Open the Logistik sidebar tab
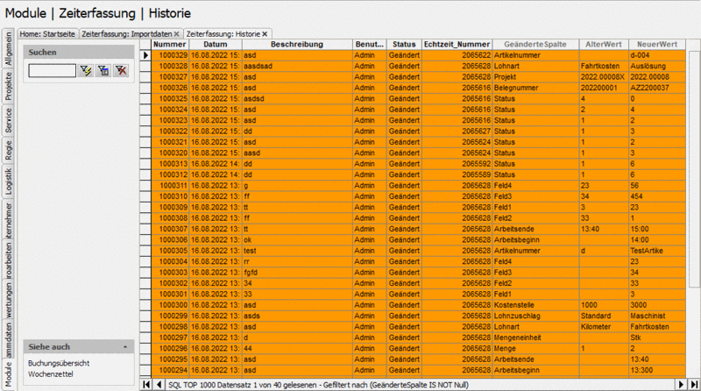701x391 pixels. click(8, 181)
